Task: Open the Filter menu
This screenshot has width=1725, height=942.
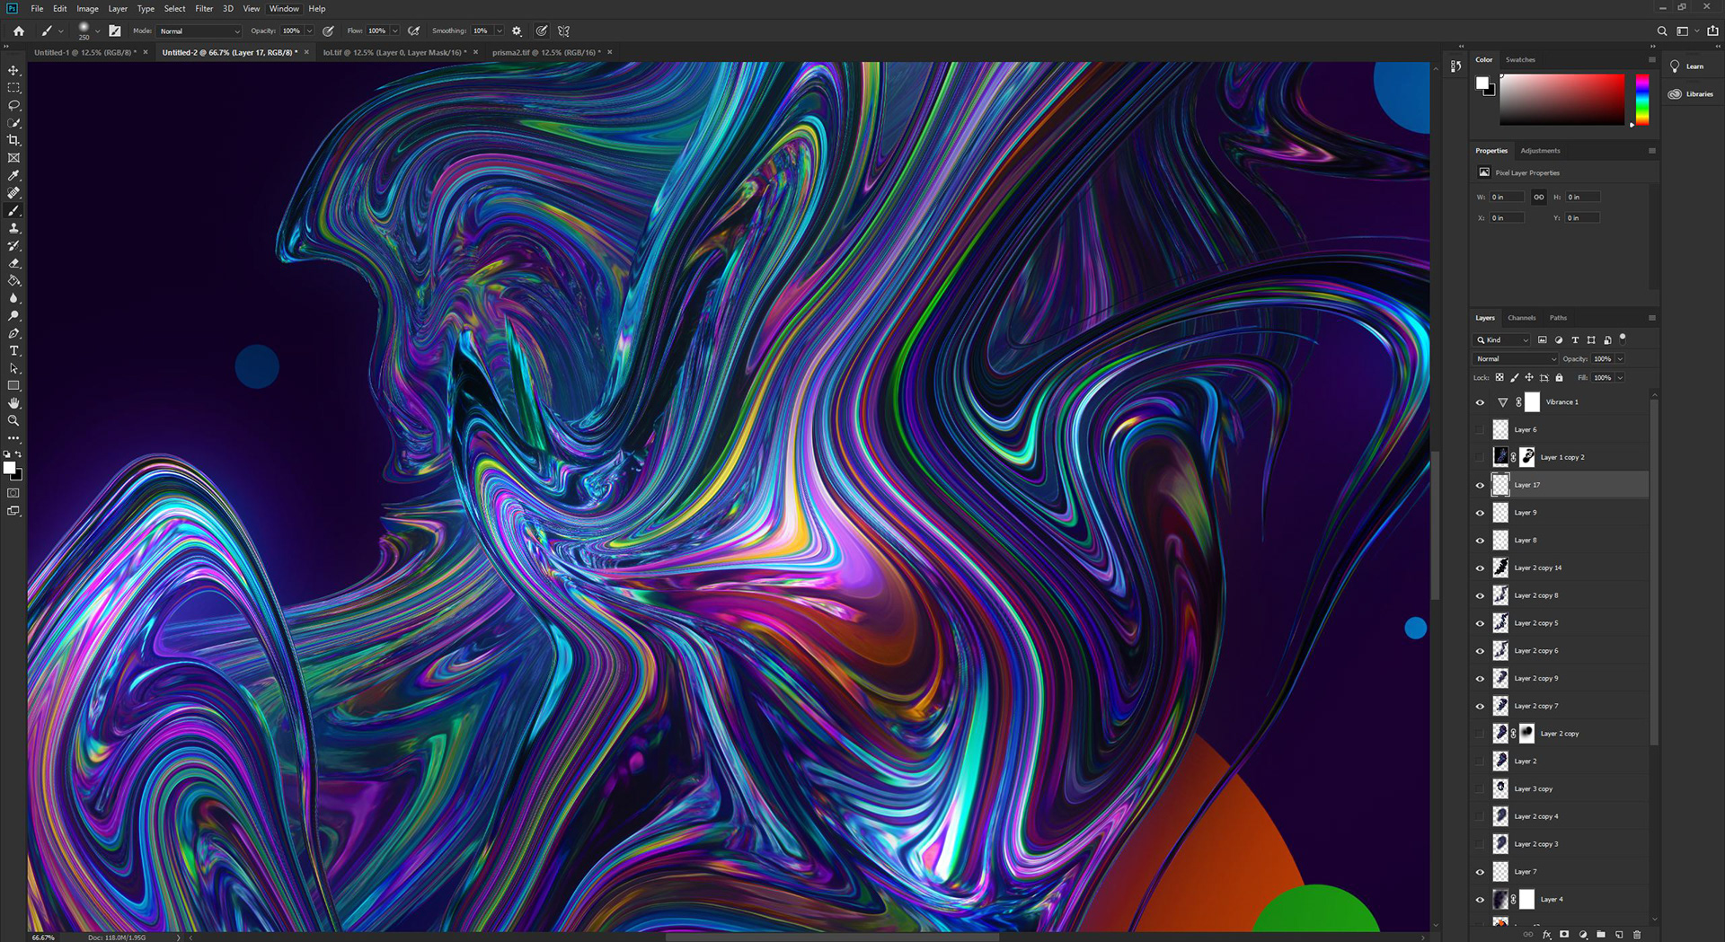Action: click(x=204, y=8)
